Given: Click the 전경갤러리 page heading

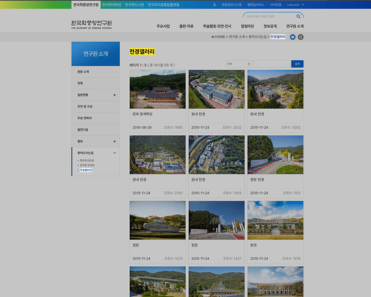Looking at the screenshot, I should tap(142, 52).
